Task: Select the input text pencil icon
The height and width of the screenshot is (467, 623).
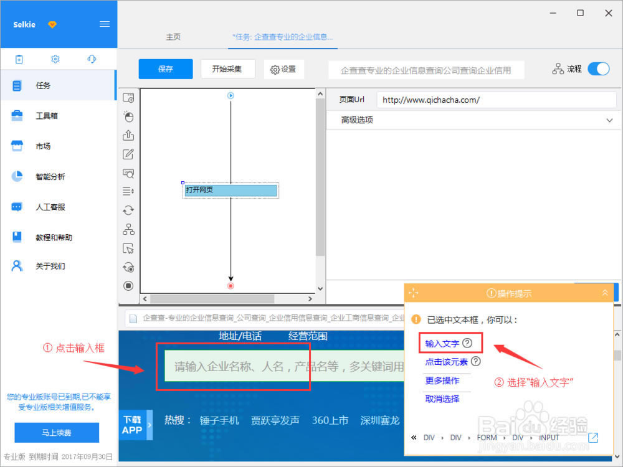Action: (128, 154)
